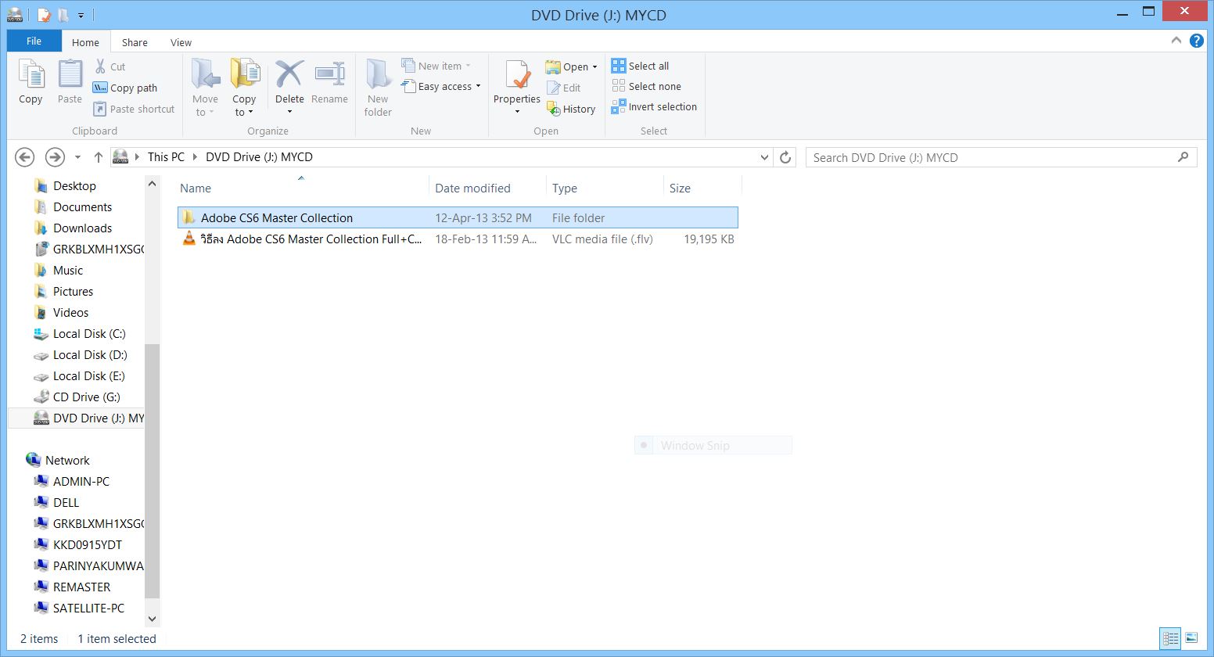Open the SATELLITE-PC network computer
1214x657 pixels.
click(88, 608)
